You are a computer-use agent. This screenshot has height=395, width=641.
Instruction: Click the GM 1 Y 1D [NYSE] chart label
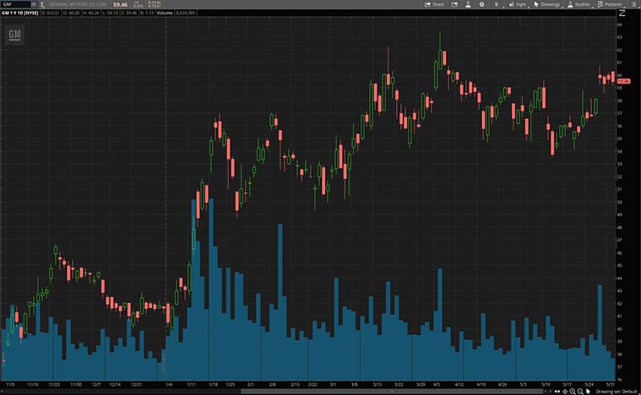click(20, 13)
